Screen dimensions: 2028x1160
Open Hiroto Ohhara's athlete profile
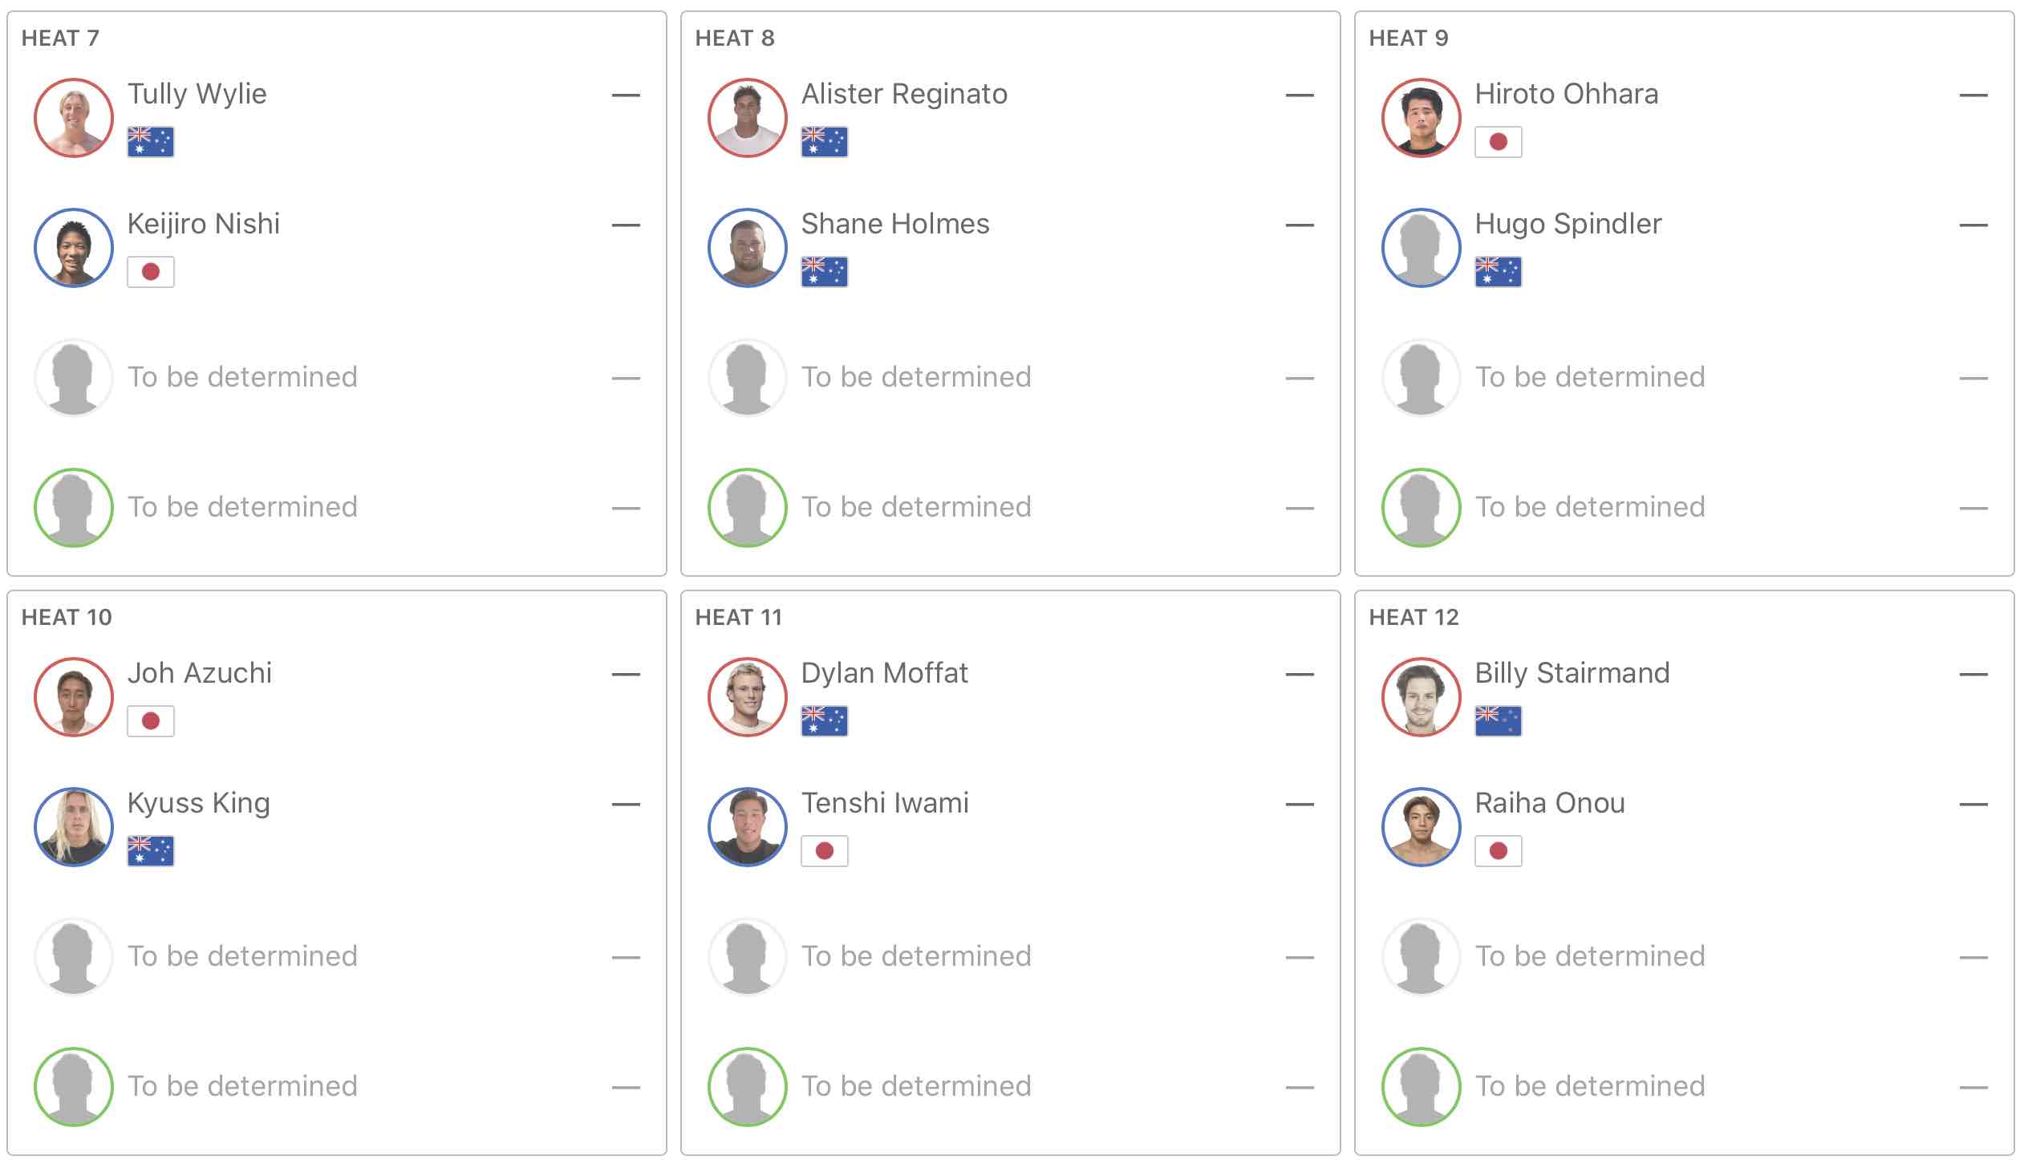1566,94
